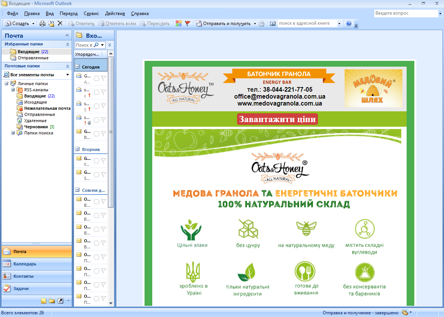Click the Print icon in the toolbar

[x=42, y=23]
